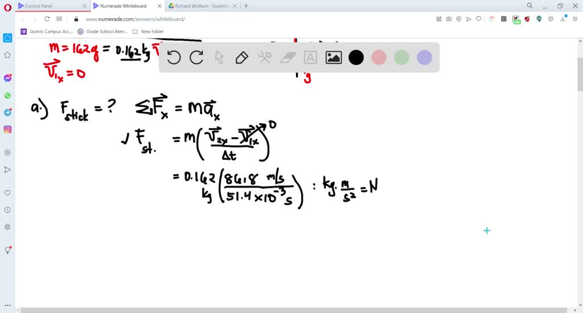Undo the last whiteboard stroke
Image resolution: width=583 pixels, height=313 pixels.
tap(174, 57)
